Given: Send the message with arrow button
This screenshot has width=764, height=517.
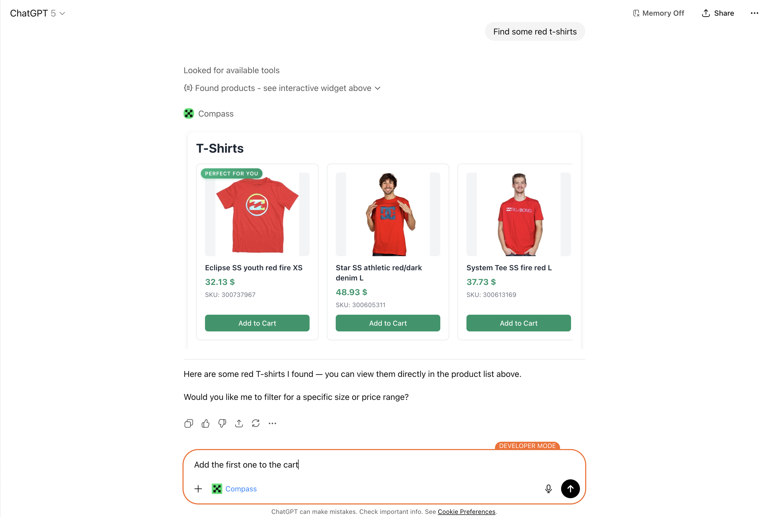Looking at the screenshot, I should (x=570, y=489).
